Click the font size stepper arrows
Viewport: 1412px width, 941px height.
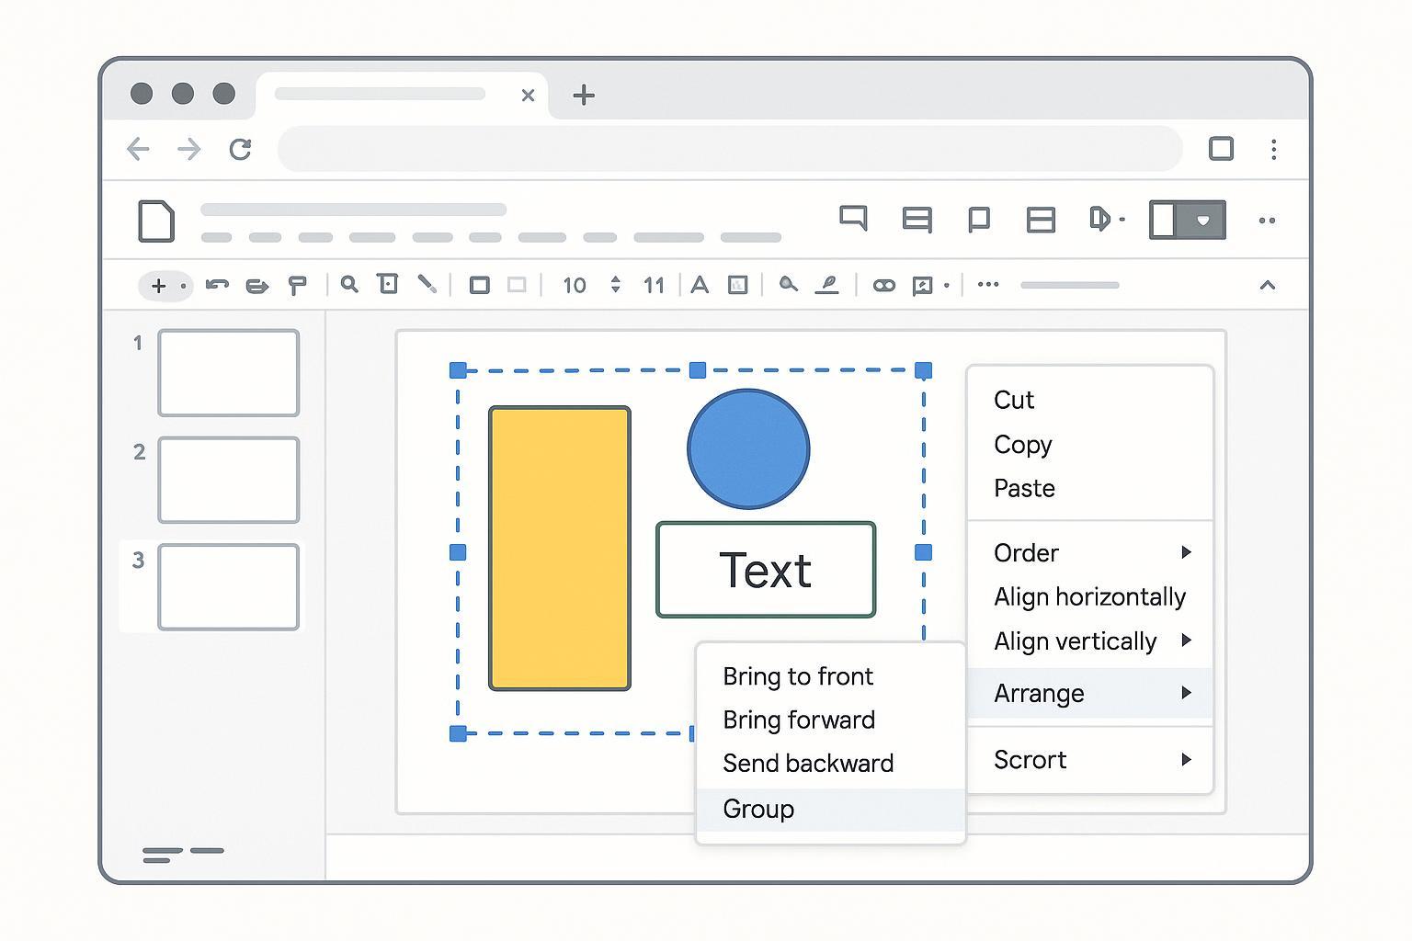[x=615, y=285]
